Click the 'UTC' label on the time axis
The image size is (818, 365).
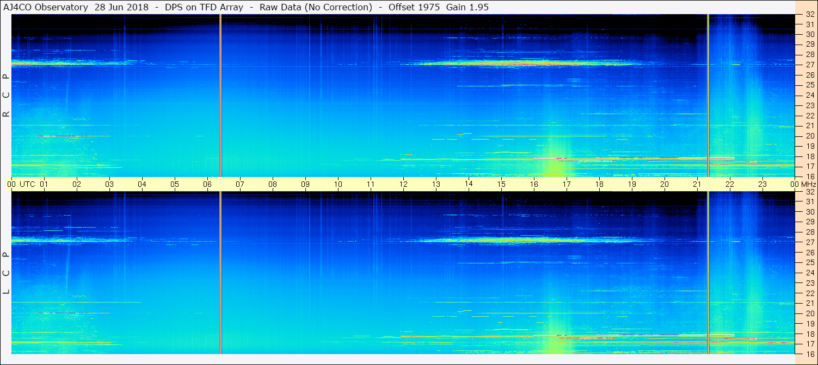tap(27, 184)
